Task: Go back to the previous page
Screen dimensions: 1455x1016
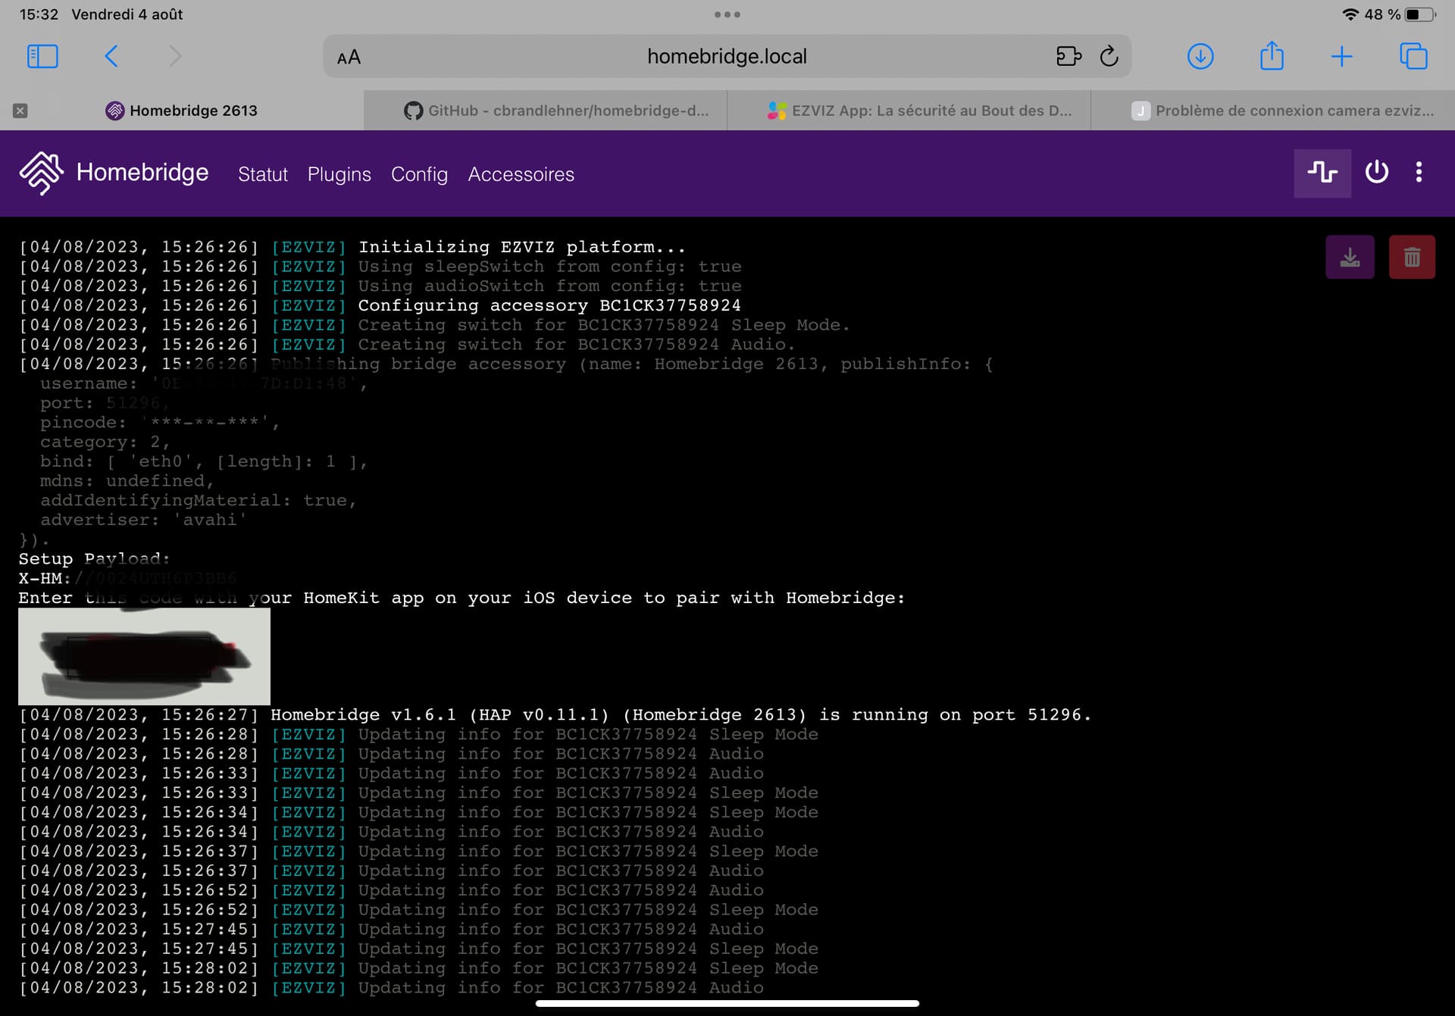Action: (x=111, y=56)
